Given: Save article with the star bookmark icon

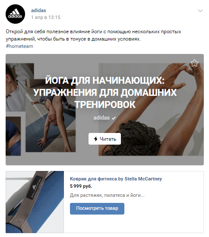Looking at the screenshot, I should click(194, 63).
